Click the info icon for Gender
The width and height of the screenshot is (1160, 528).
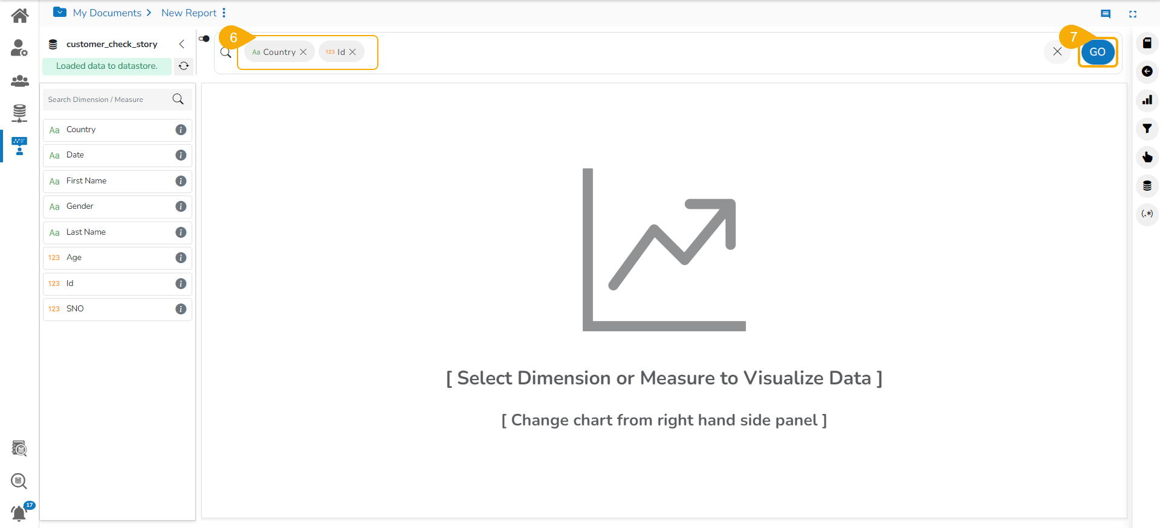[181, 206]
